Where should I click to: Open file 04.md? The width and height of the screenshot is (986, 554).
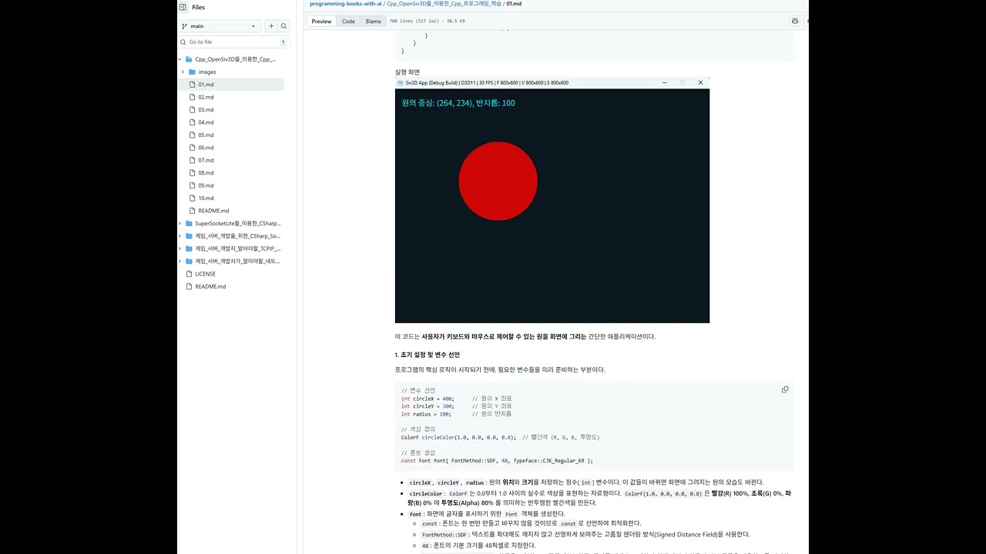tap(206, 122)
